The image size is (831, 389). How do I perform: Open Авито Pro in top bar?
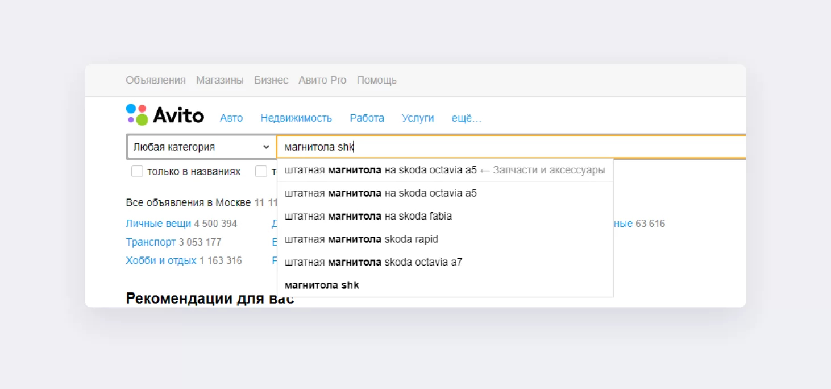pos(322,80)
